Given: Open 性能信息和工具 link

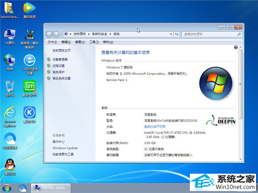Looking at the screenshot, I should (63, 154).
